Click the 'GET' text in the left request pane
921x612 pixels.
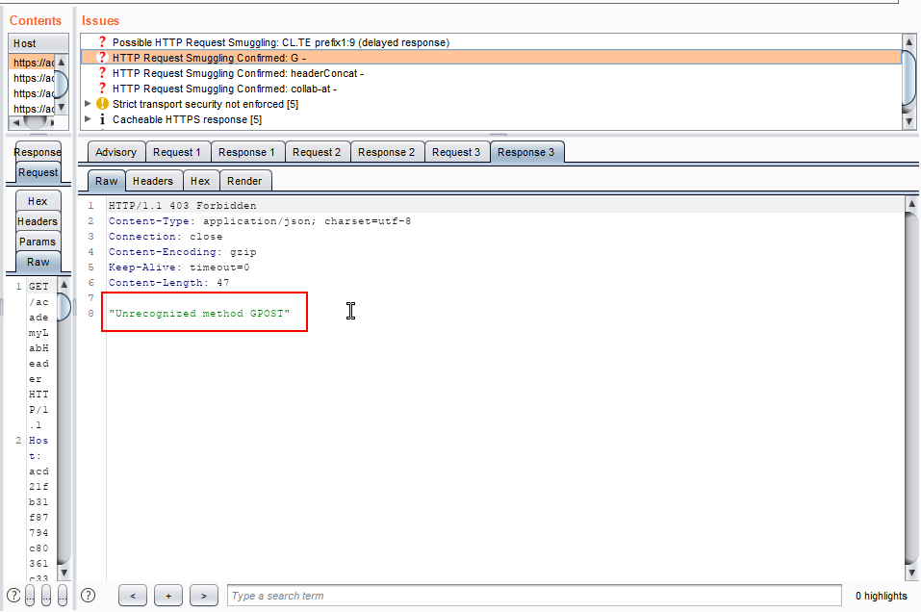38,287
